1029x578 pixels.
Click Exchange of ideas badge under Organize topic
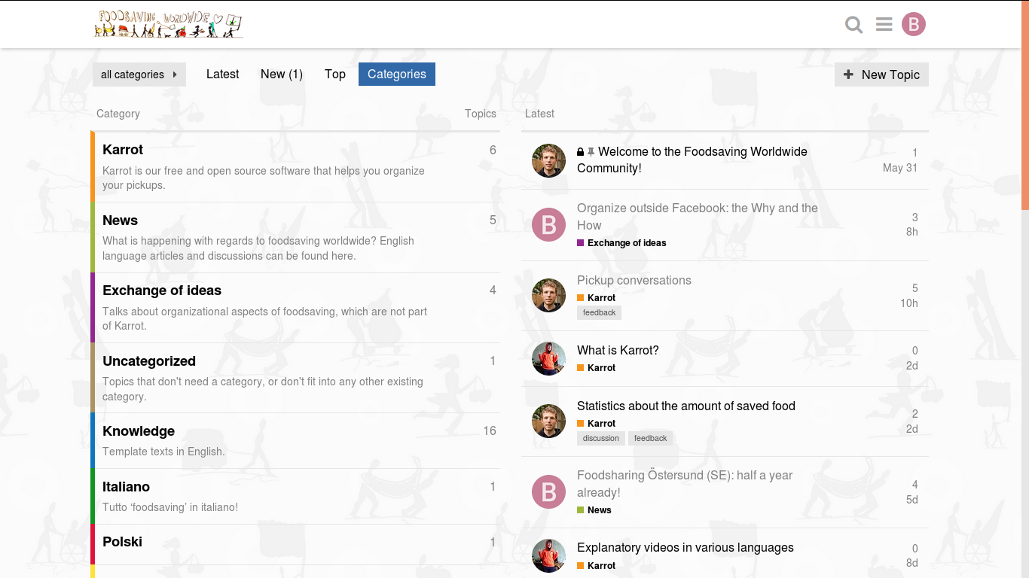[621, 243]
